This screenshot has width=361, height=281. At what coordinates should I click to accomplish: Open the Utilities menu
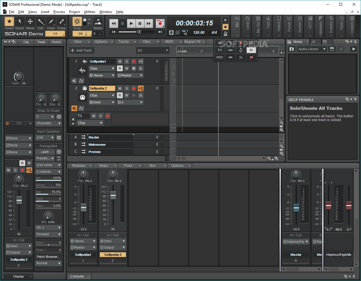[x=89, y=12]
